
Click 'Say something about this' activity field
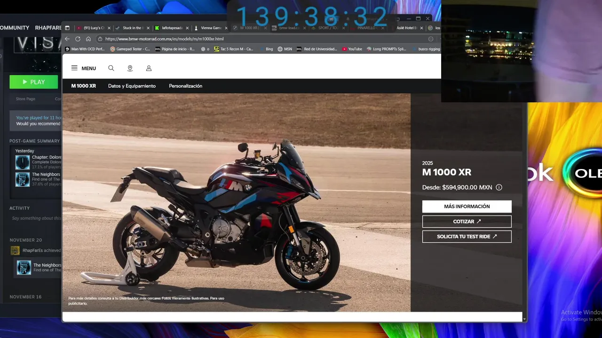[36, 218]
